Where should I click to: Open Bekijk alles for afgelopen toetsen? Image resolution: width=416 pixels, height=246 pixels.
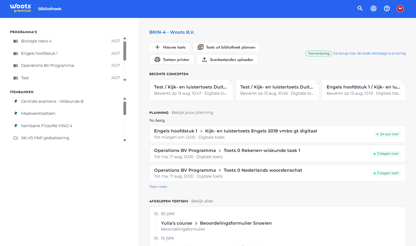(202, 201)
